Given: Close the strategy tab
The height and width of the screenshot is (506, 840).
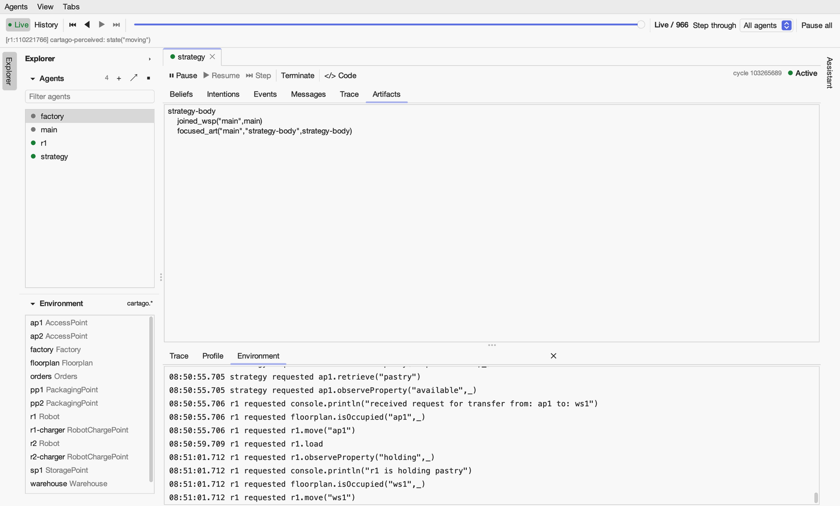Looking at the screenshot, I should tap(213, 57).
